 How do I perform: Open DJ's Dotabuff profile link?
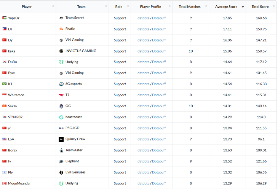tap(159, 29)
